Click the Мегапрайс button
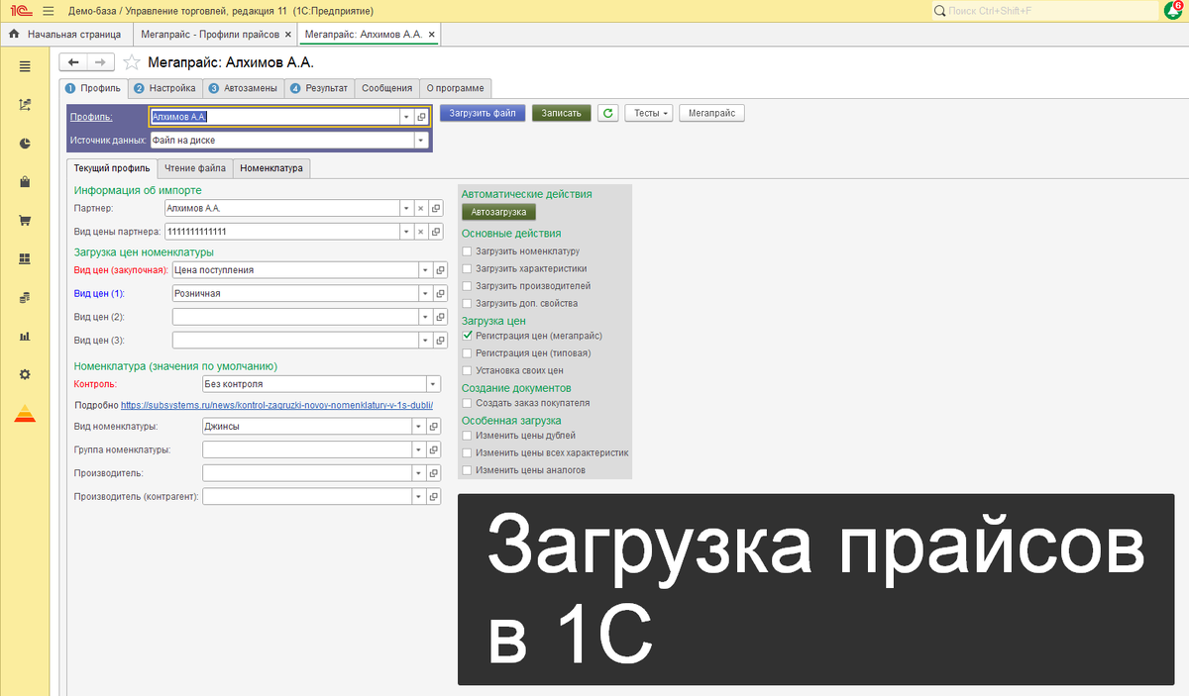The width and height of the screenshot is (1189, 696). point(711,114)
